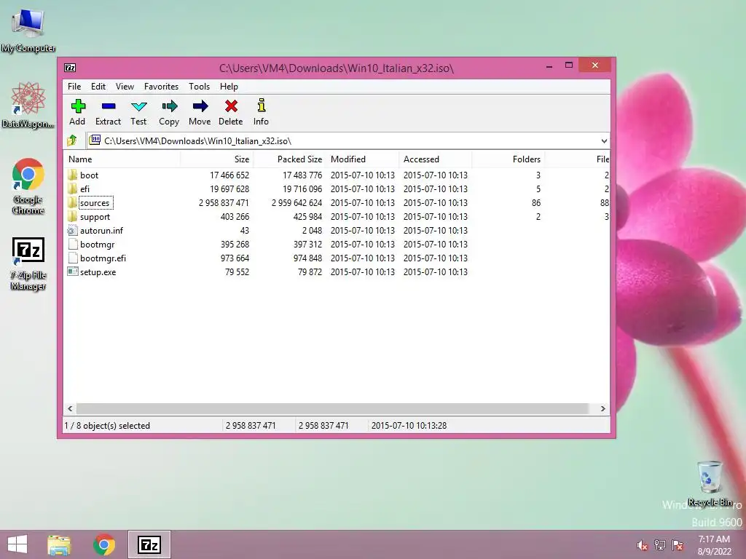Click the Move toolbar icon

[x=200, y=106]
